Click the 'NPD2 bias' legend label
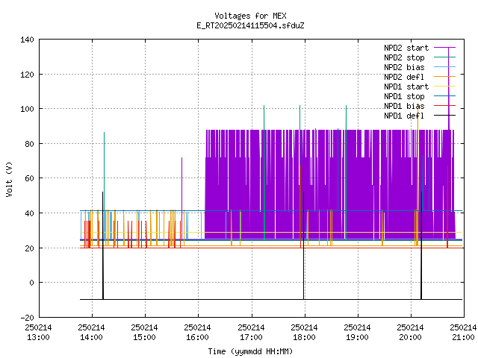 point(404,67)
